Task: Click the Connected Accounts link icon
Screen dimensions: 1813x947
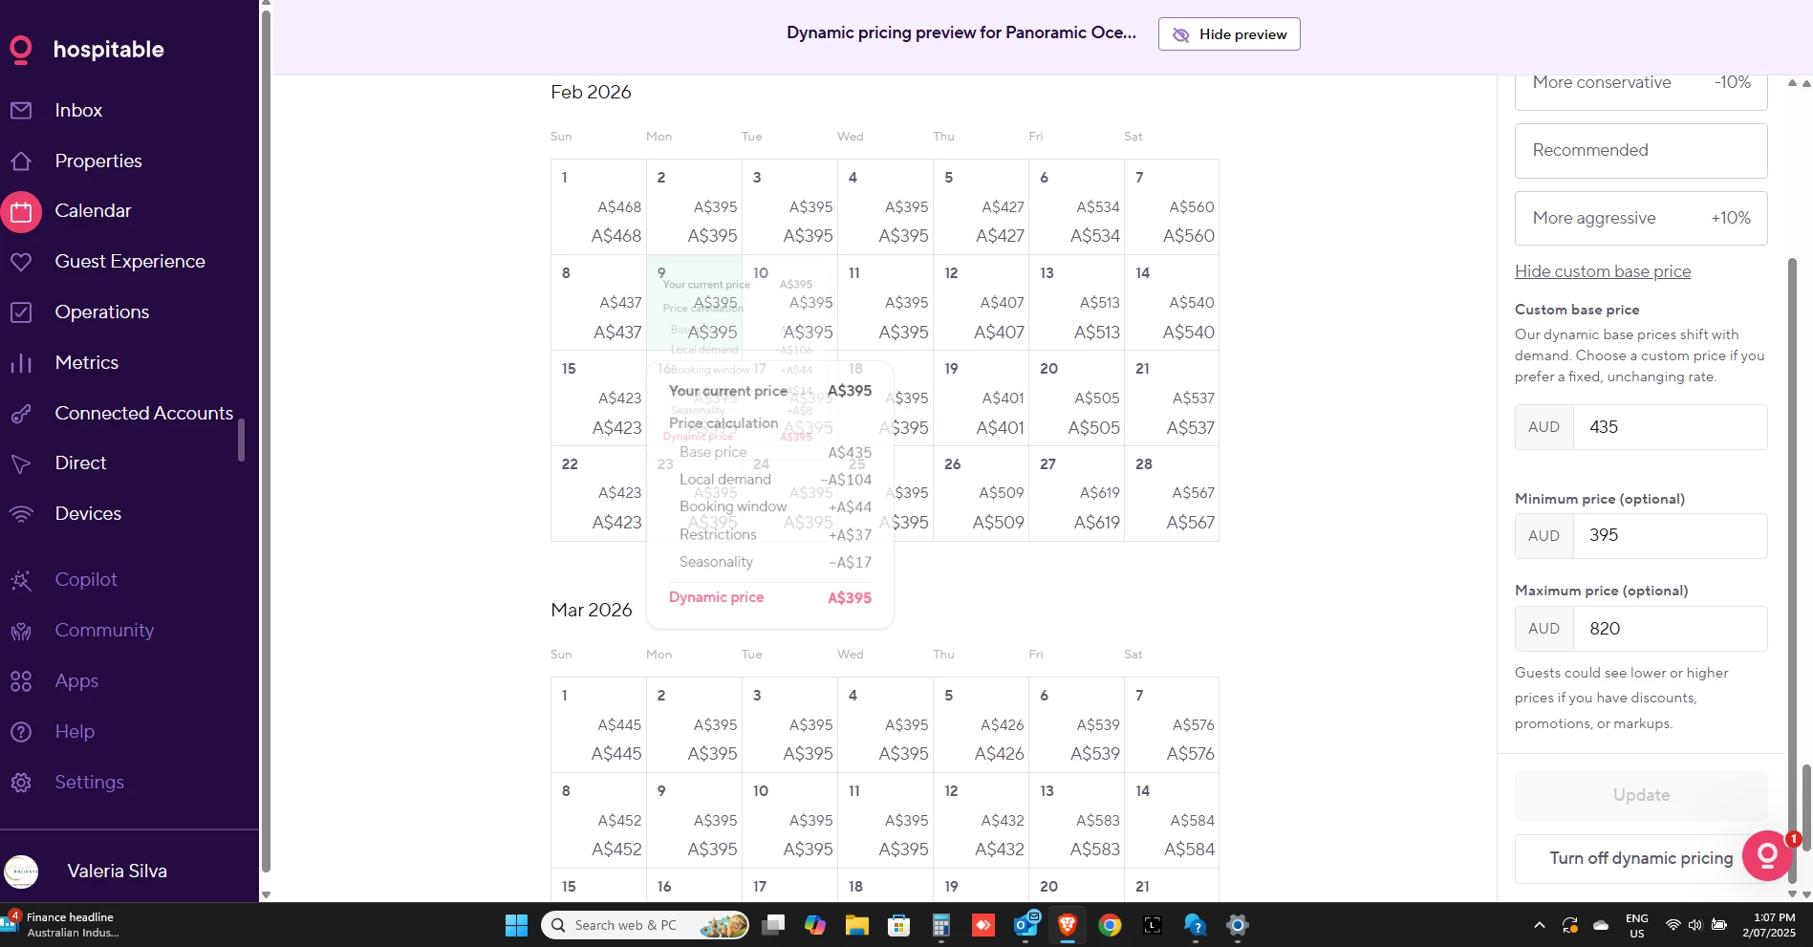Action: point(21,414)
